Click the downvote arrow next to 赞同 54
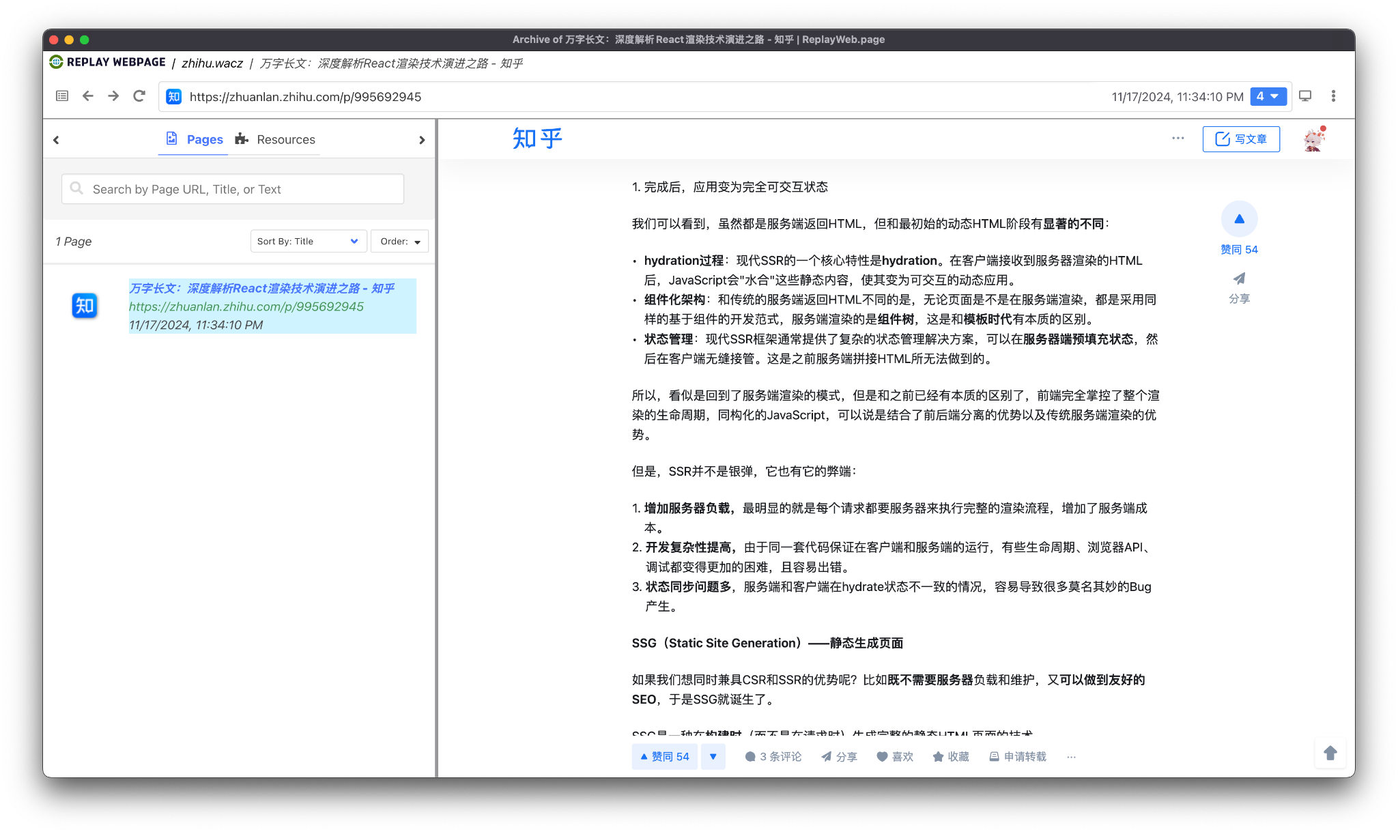The width and height of the screenshot is (1398, 834). (713, 756)
